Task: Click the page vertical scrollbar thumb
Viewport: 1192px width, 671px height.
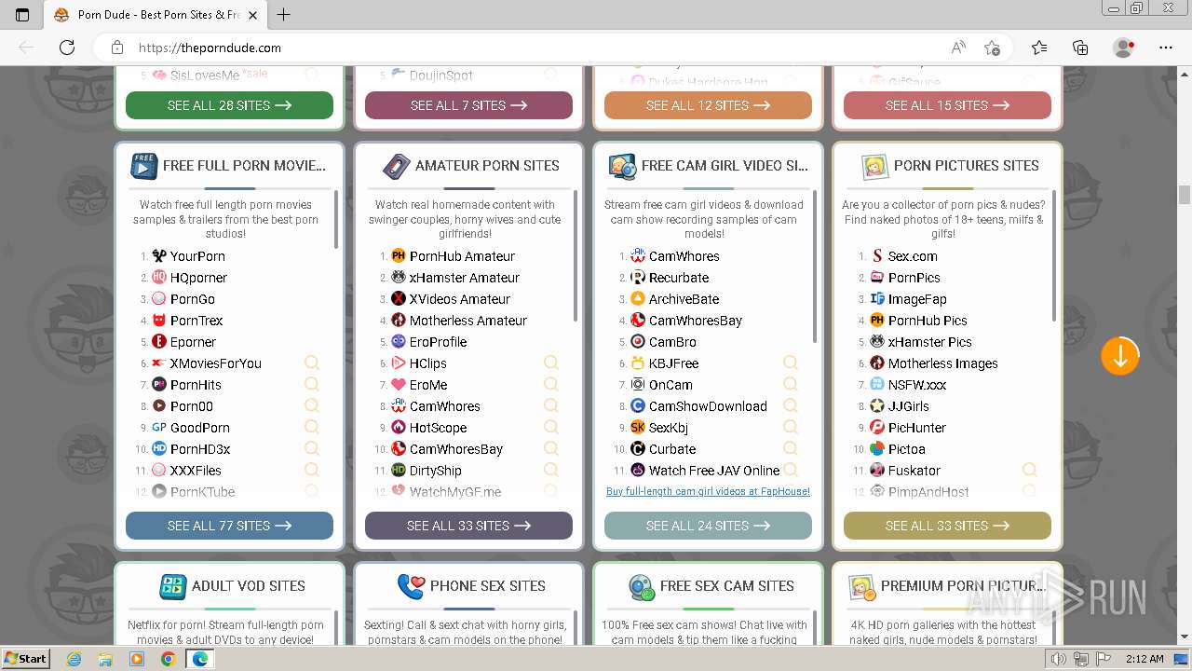Action: (1185, 195)
